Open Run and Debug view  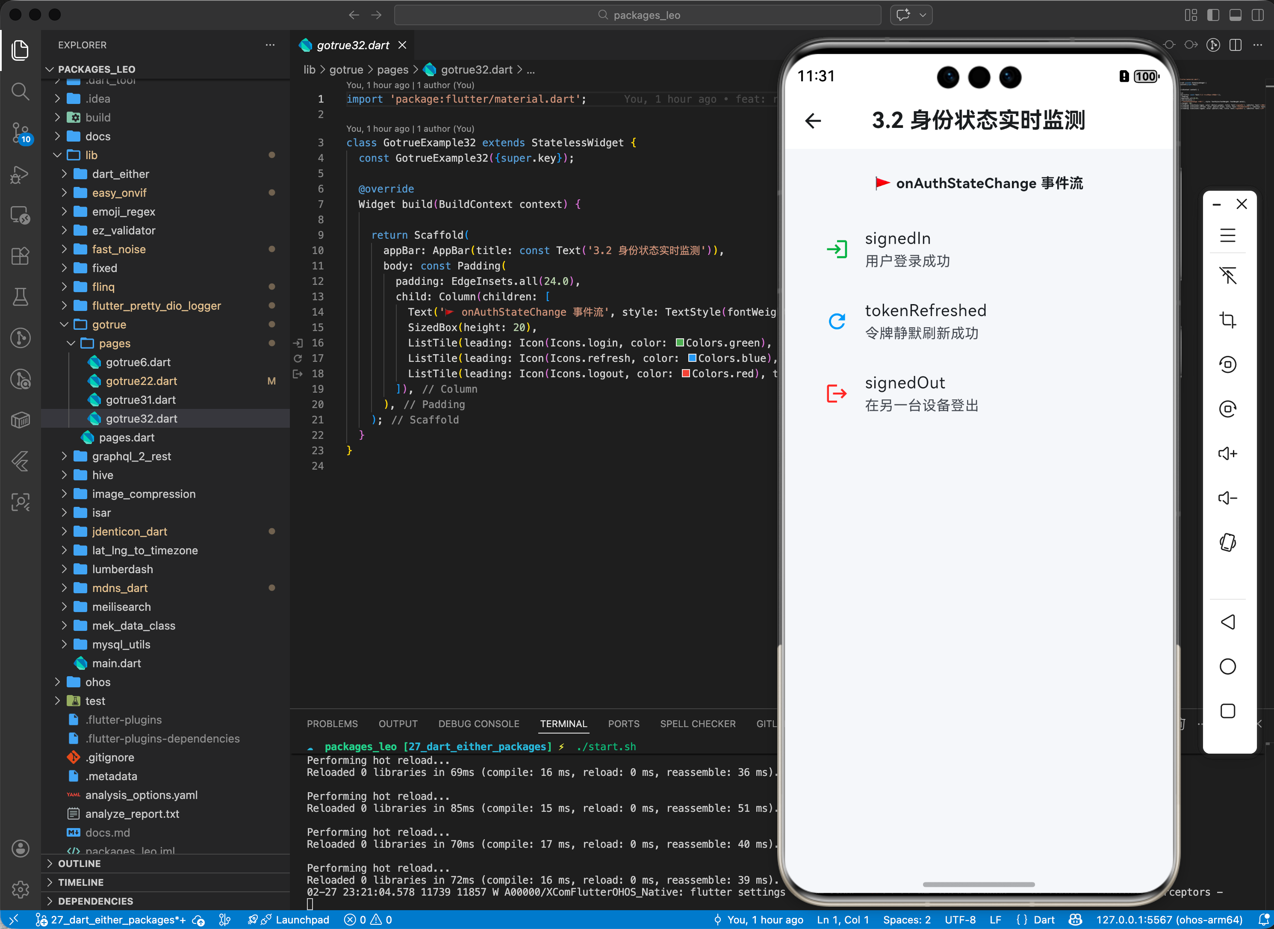pos(20,175)
